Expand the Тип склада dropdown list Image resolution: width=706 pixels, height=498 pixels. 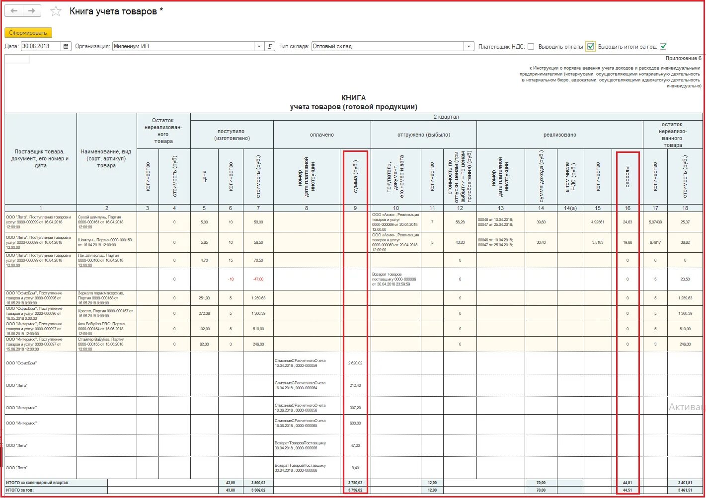pyautogui.click(x=469, y=46)
